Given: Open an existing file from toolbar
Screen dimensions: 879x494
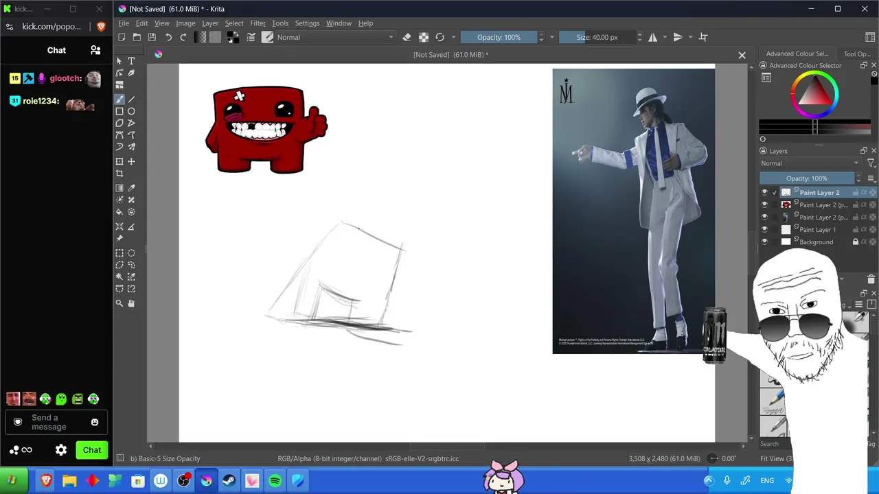Looking at the screenshot, I should (137, 37).
